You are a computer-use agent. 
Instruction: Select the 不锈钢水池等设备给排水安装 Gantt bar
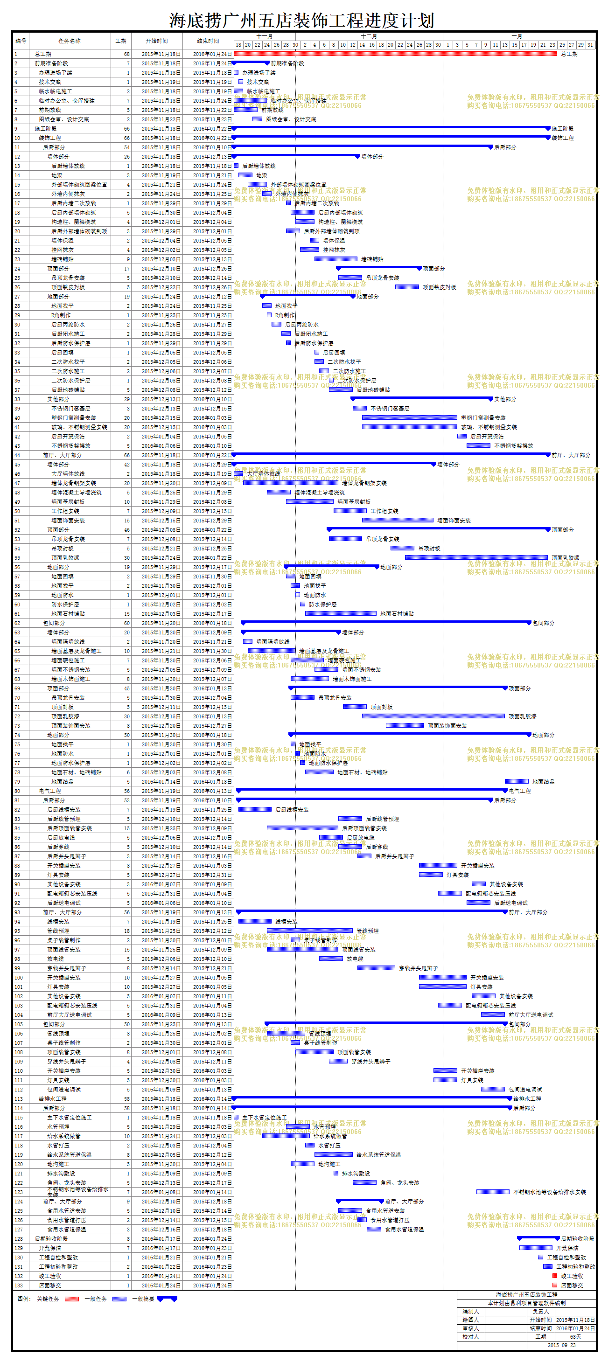[x=493, y=1192]
